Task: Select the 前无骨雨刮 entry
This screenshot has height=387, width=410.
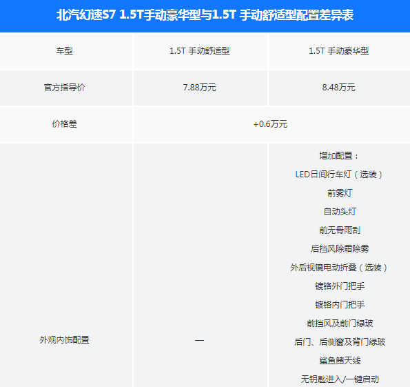Action: (x=340, y=230)
